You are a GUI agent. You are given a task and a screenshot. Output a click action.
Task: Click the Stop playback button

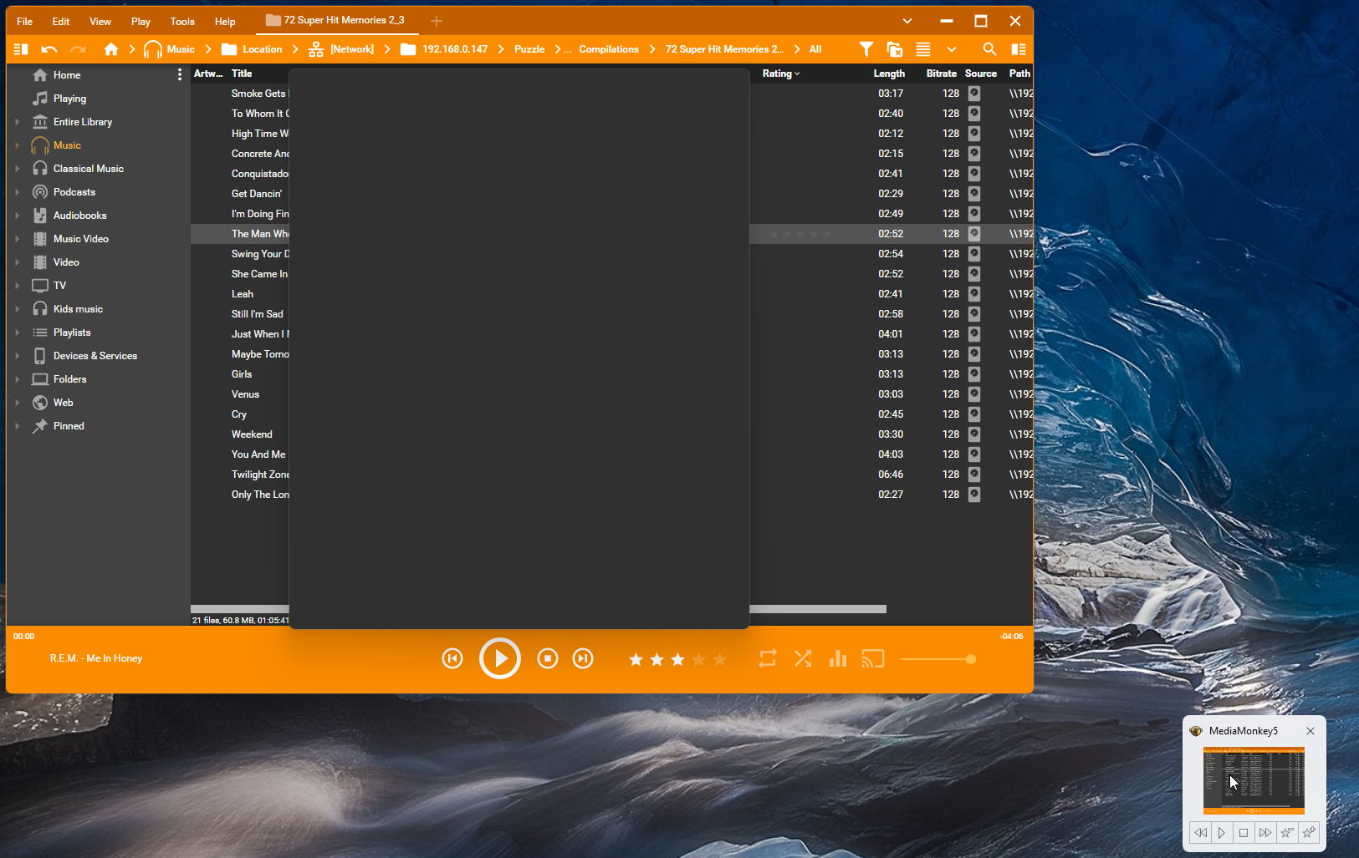[x=547, y=659]
